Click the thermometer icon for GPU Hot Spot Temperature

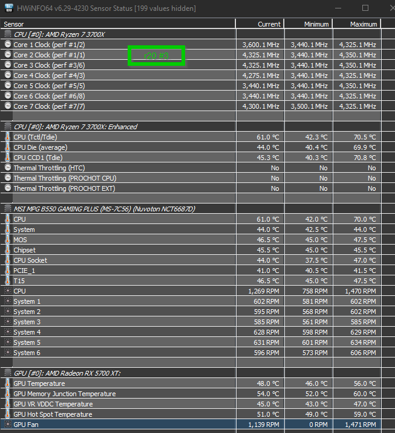(7, 414)
